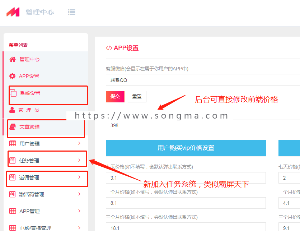Click the code icon beside APP设置 heading

point(109,48)
